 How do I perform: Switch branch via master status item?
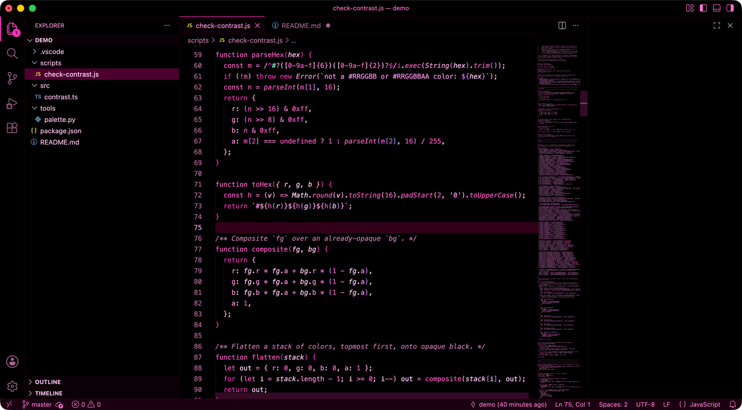(x=37, y=404)
